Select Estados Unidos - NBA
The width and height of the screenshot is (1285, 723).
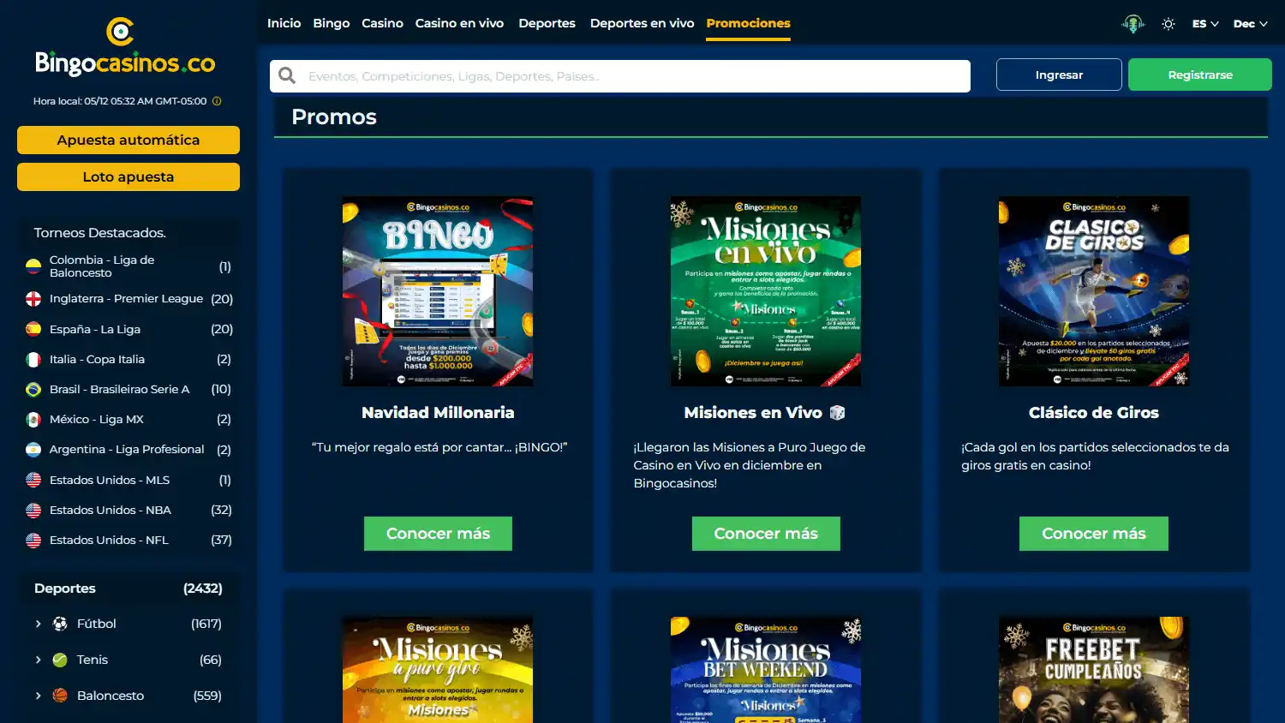(x=128, y=510)
